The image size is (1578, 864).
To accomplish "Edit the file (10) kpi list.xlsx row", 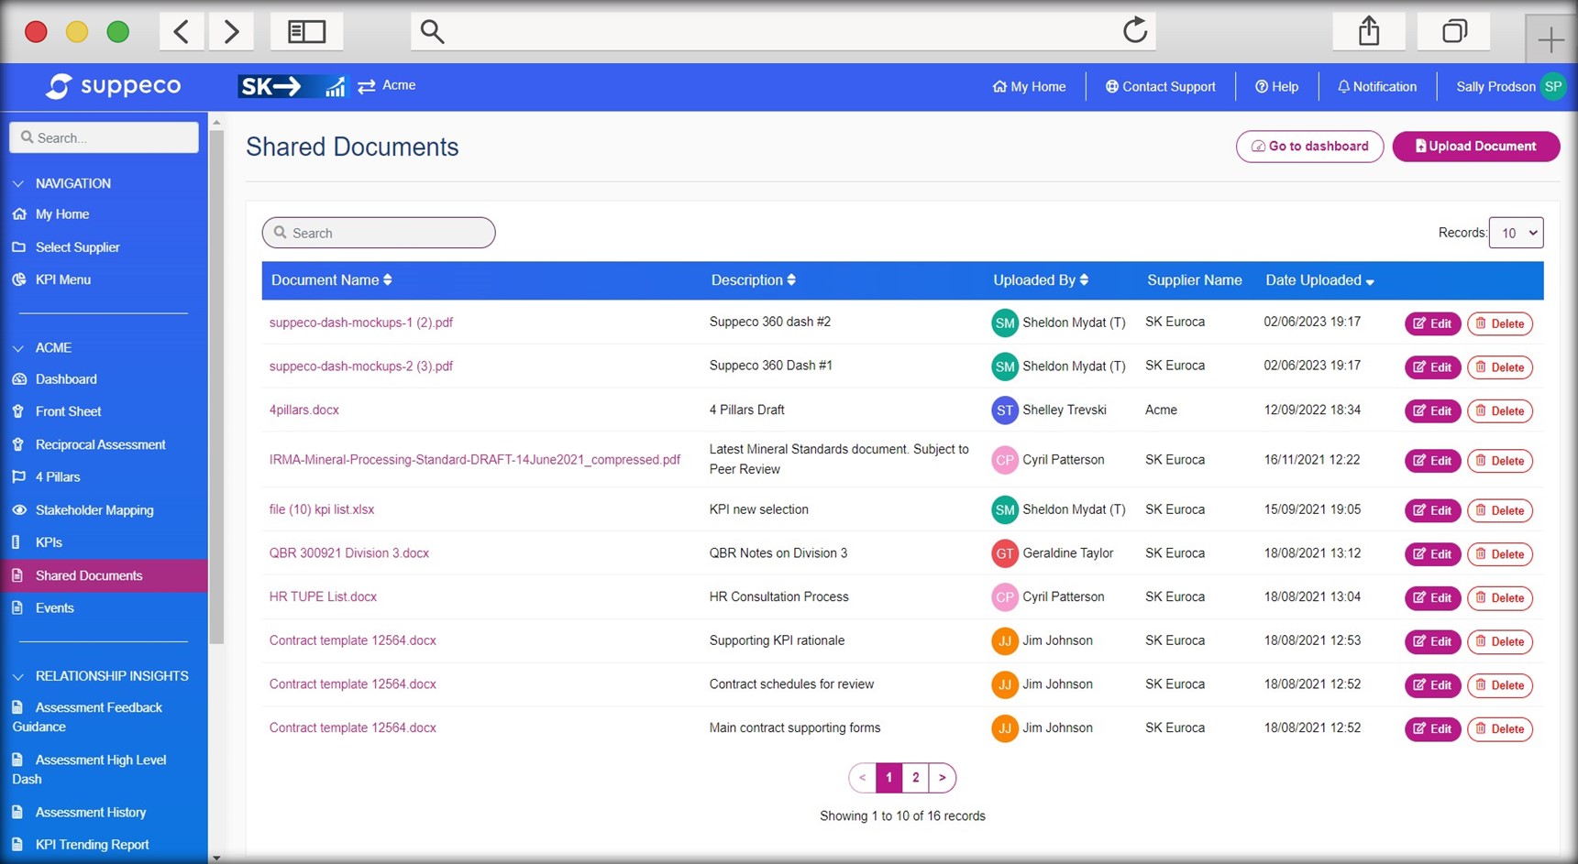I will (x=1432, y=510).
